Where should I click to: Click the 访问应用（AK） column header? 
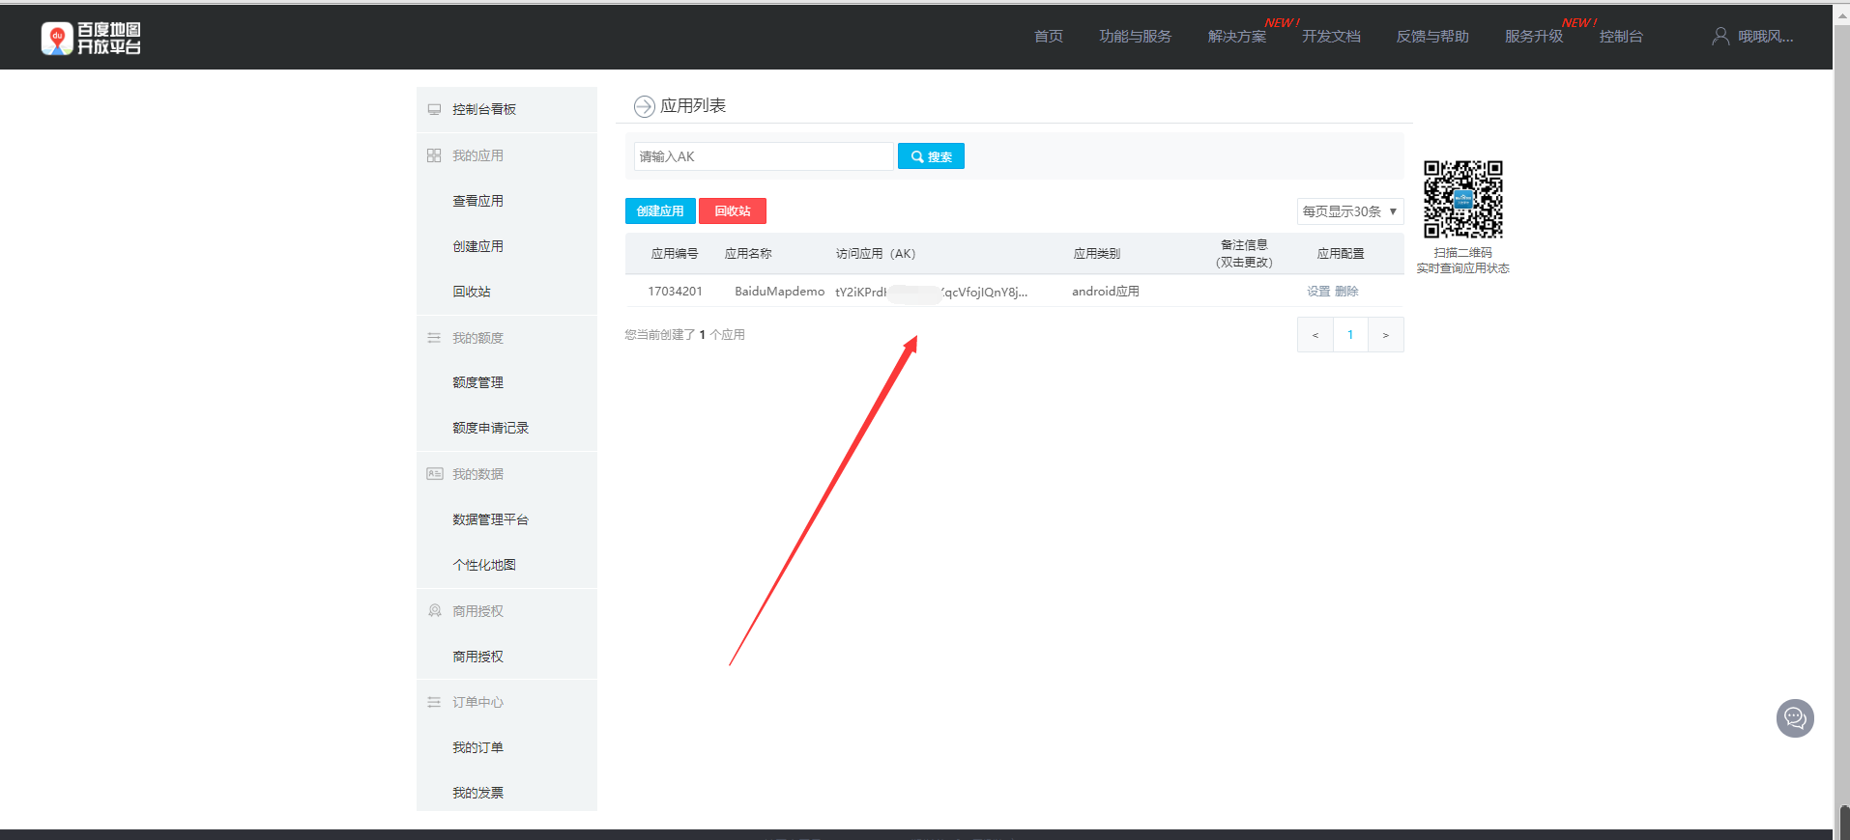876,254
